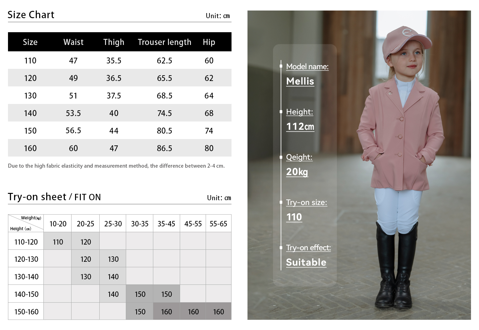
Task: Click the Trouser length column header
Action: pyautogui.click(x=164, y=42)
